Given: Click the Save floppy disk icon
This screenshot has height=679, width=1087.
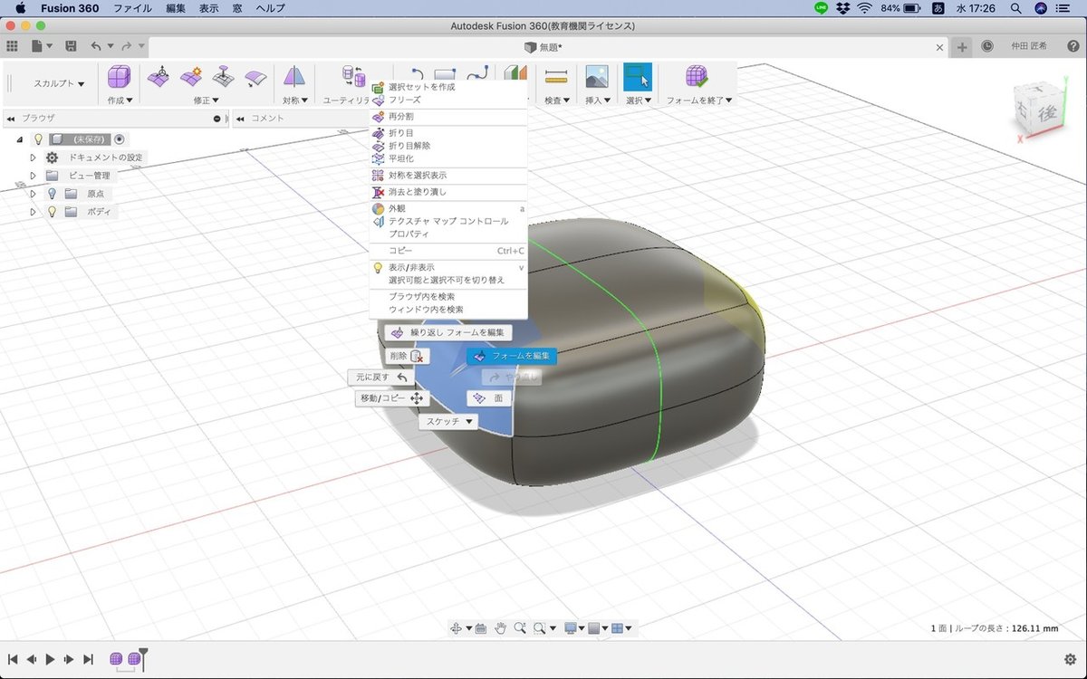Looking at the screenshot, I should point(71,46).
